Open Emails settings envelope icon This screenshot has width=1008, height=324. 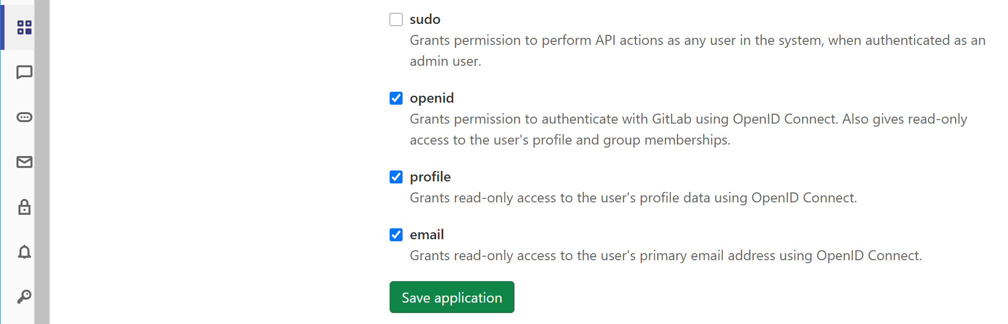(x=24, y=162)
